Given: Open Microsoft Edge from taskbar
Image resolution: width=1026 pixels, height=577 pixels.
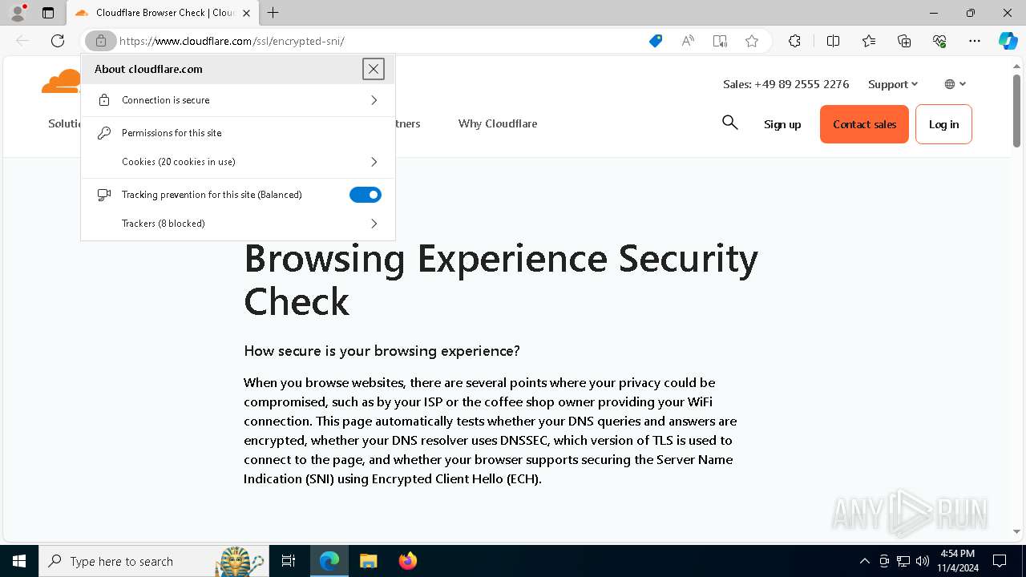Looking at the screenshot, I should click(329, 561).
